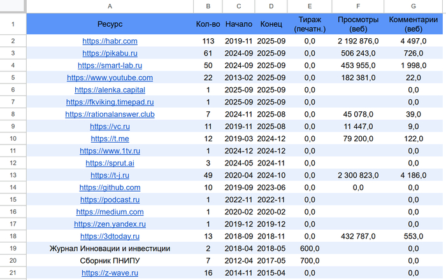Select column F header
The image size is (446, 280).
358,6
